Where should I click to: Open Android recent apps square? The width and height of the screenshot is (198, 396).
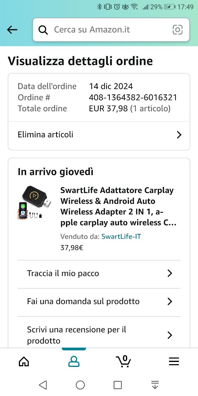point(118,385)
